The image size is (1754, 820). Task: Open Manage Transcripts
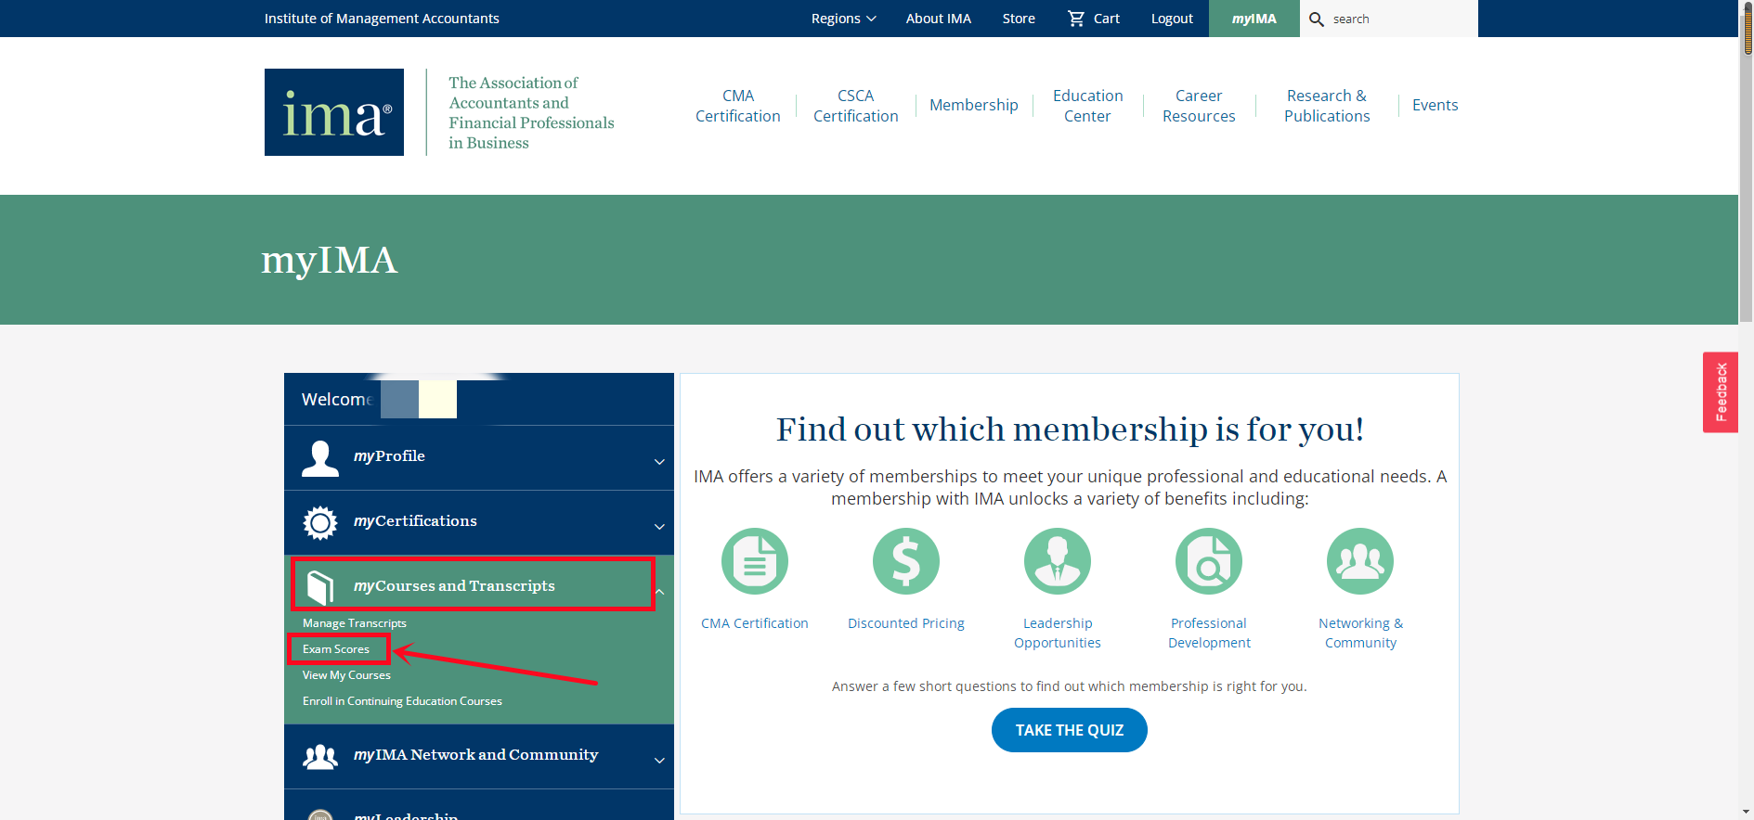coord(355,623)
